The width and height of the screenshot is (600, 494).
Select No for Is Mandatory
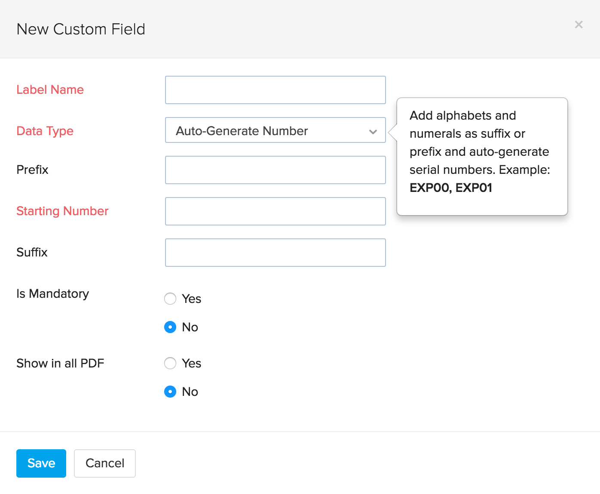coord(170,327)
